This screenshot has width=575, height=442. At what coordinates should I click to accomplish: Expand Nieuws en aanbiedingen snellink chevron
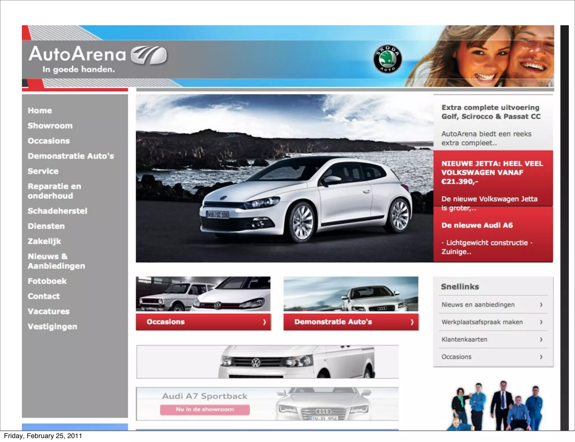pos(541,305)
